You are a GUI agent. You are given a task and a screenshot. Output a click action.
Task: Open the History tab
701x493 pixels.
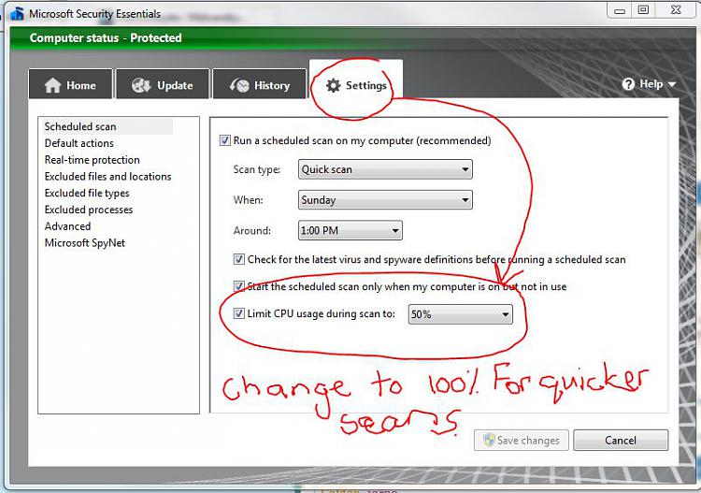(259, 84)
